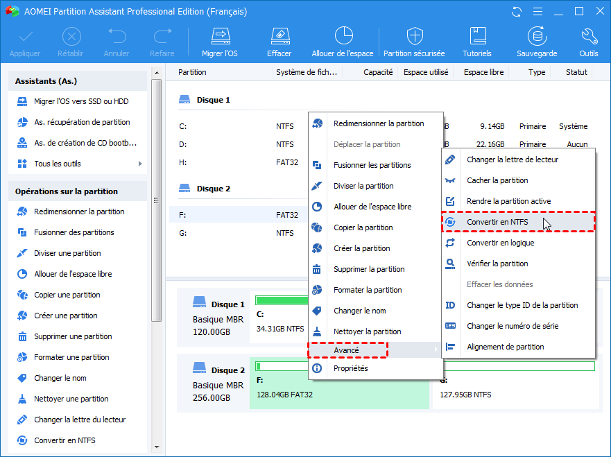Click the Migrer l'OS toolbar icon

pos(220,37)
